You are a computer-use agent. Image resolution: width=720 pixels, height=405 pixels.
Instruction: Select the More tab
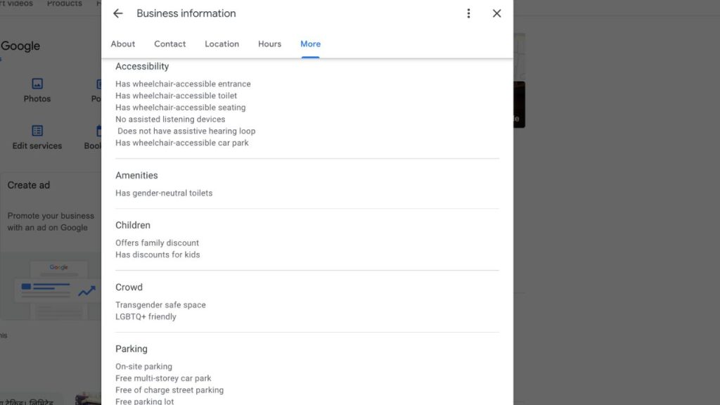(x=310, y=44)
